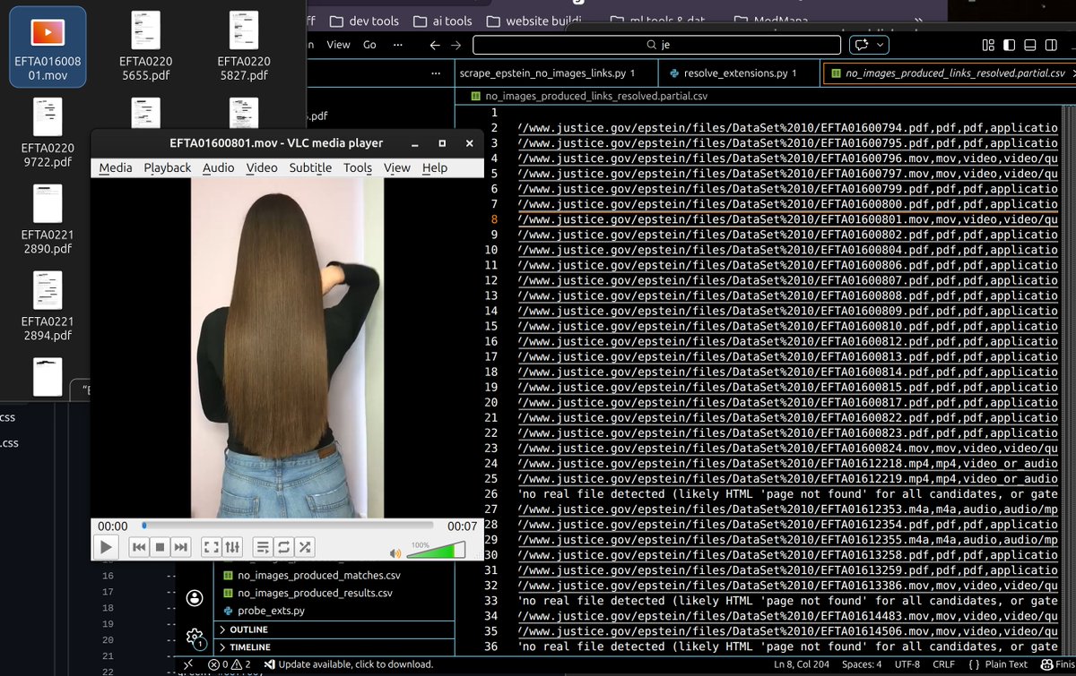Click Update available notification in status bar
This screenshot has width=1076, height=676.
[x=349, y=665]
